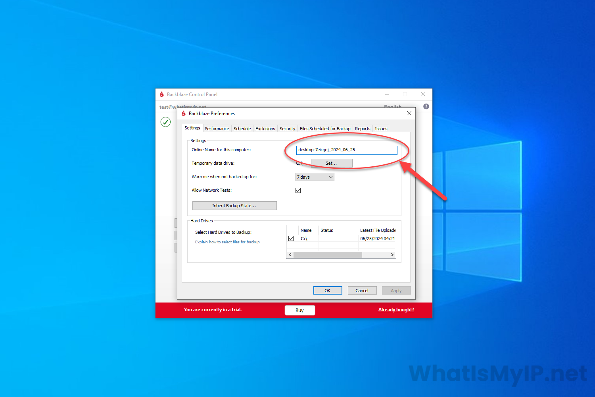Click the Backblaze flame icon in Control Panel title
Screen dimensions: 595x397
pyautogui.click(x=162, y=94)
